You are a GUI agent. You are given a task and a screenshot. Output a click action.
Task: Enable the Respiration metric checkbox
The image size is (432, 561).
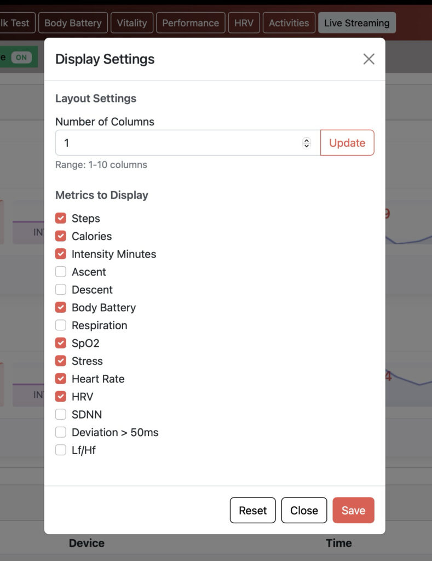(61, 325)
